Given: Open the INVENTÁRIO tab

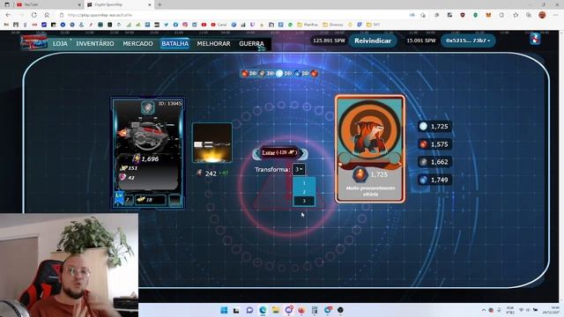Looking at the screenshot, I should (x=95, y=43).
